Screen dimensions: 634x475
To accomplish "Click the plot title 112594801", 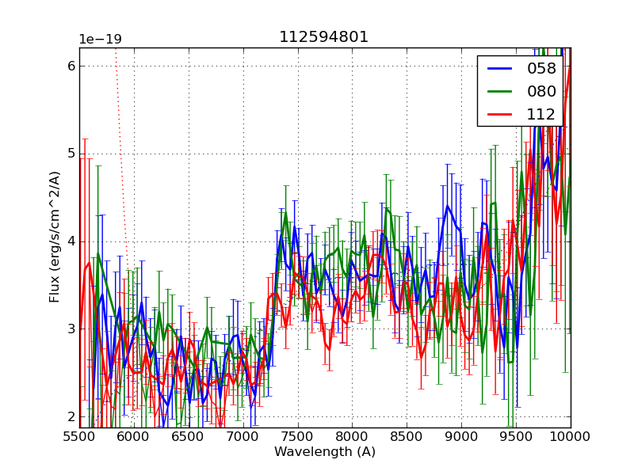I will pyautogui.click(x=324, y=37).
